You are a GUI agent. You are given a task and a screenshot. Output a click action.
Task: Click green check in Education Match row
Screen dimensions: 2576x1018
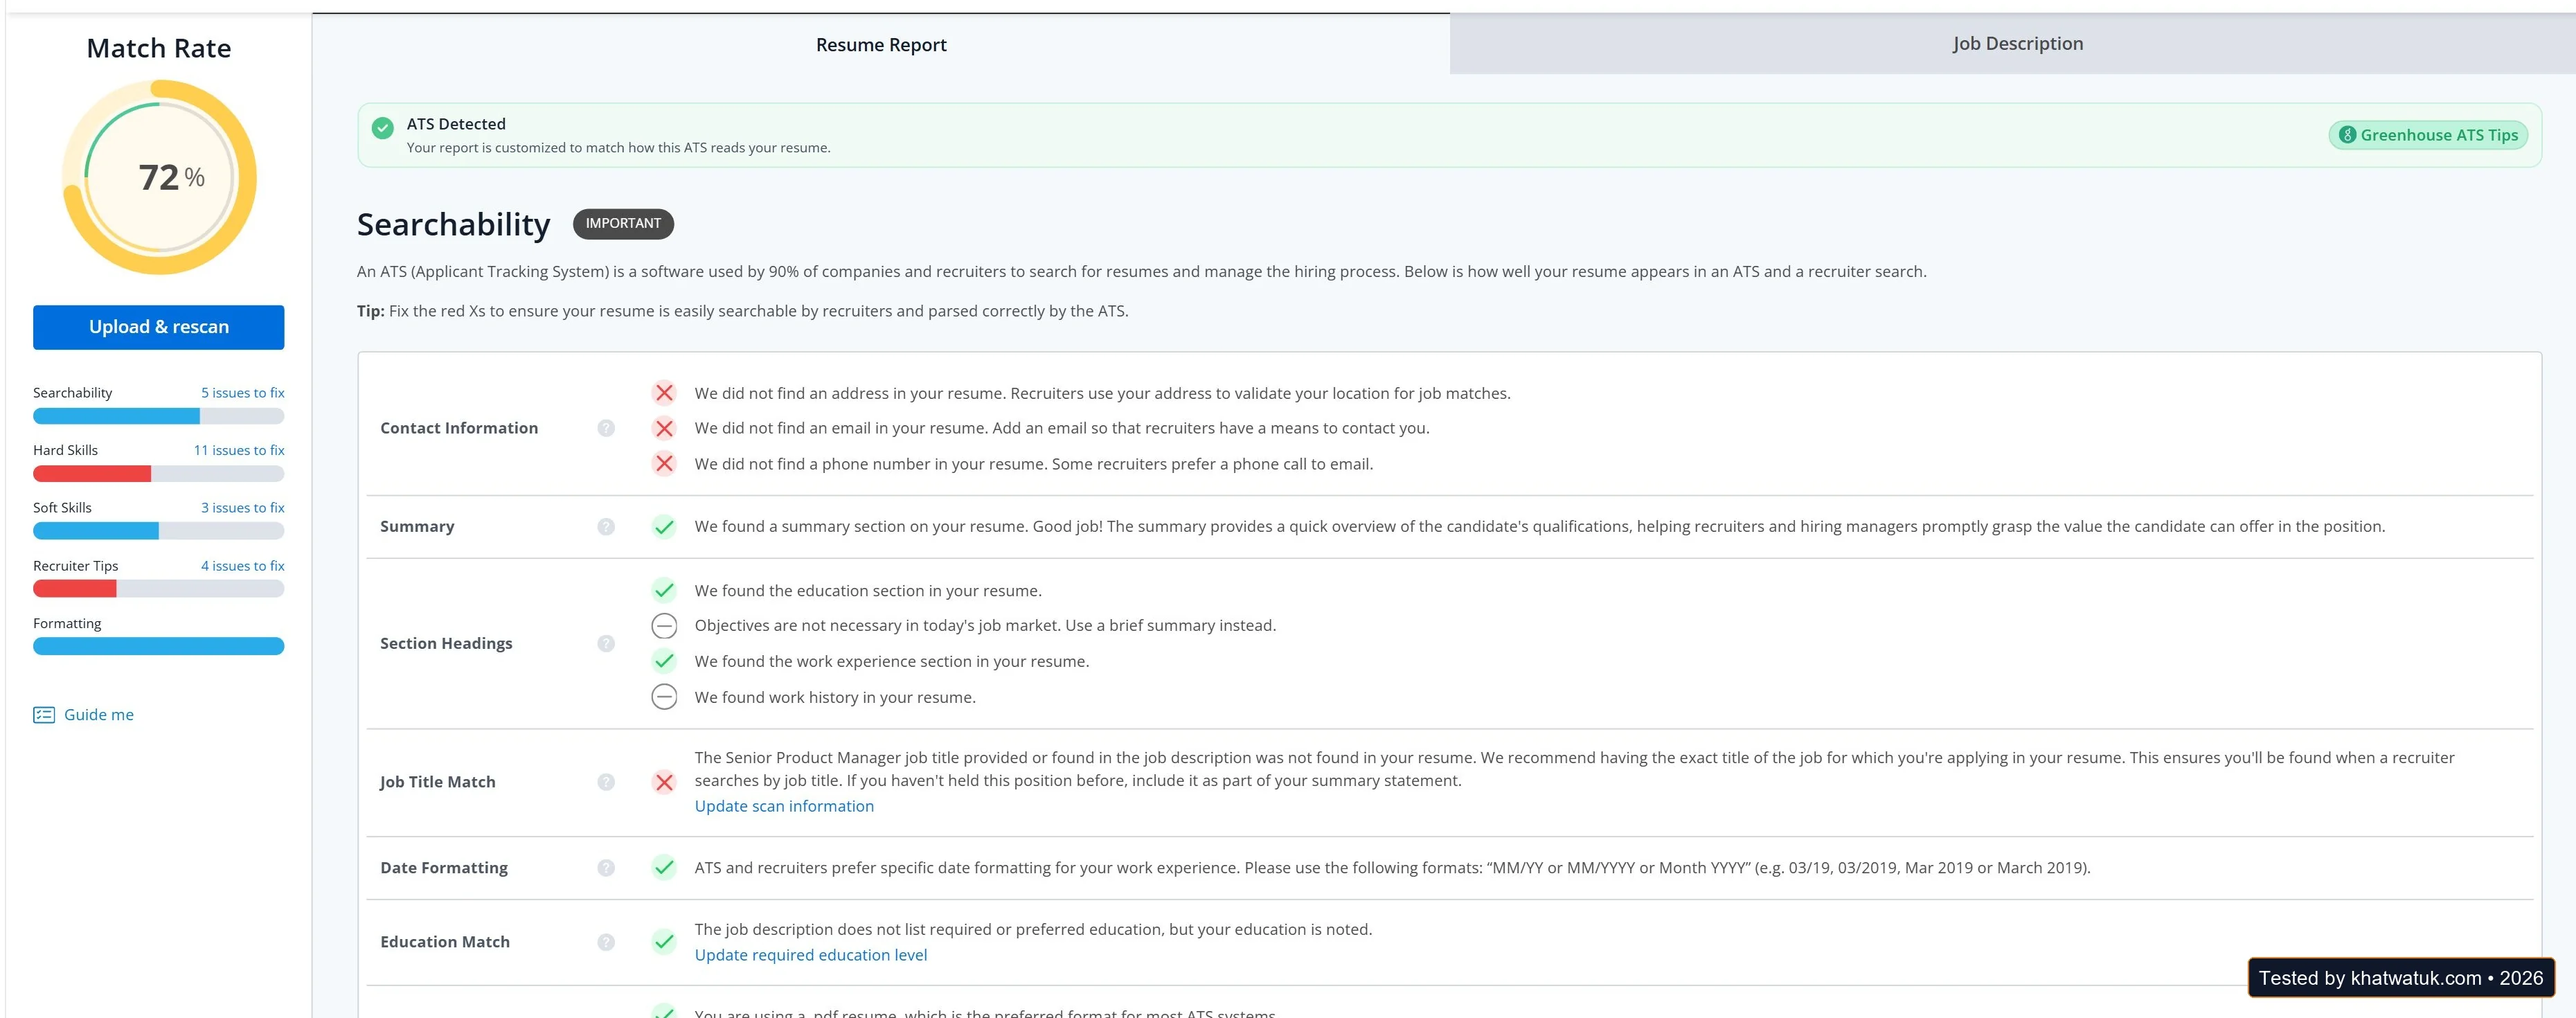click(x=664, y=942)
